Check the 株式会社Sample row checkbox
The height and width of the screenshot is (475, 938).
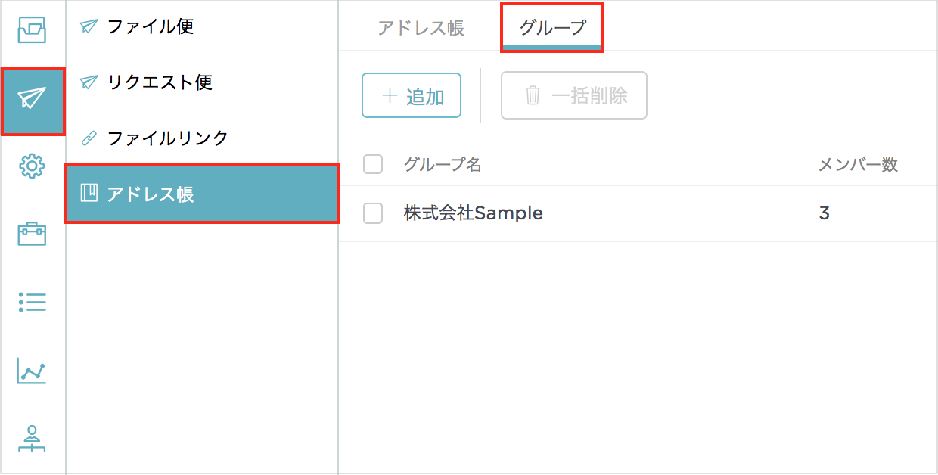pyautogui.click(x=373, y=214)
